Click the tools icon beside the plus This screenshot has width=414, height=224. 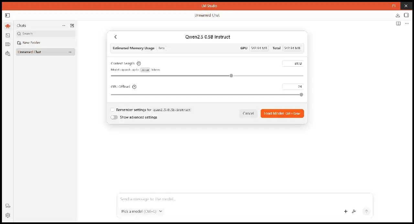coord(354,211)
